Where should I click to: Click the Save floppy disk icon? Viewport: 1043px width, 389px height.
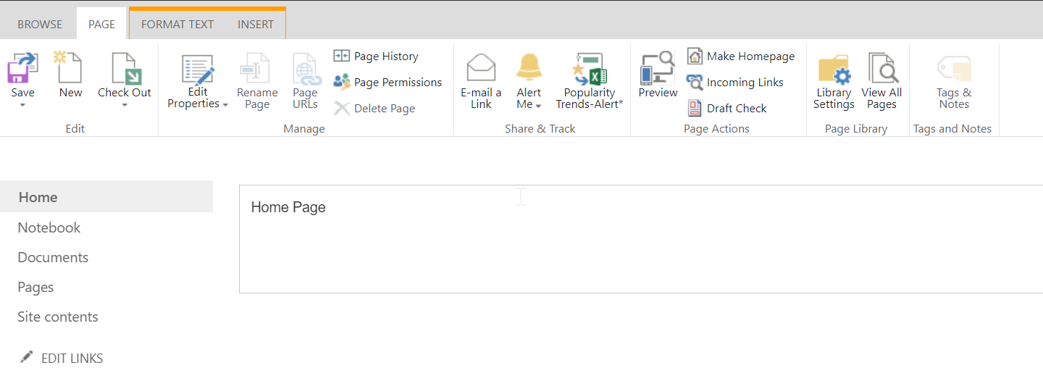[x=22, y=69]
